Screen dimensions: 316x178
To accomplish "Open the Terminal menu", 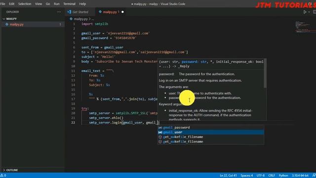I will [69, 4].
